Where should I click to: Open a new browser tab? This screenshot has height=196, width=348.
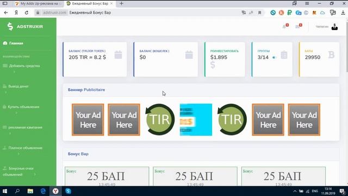pos(121,4)
